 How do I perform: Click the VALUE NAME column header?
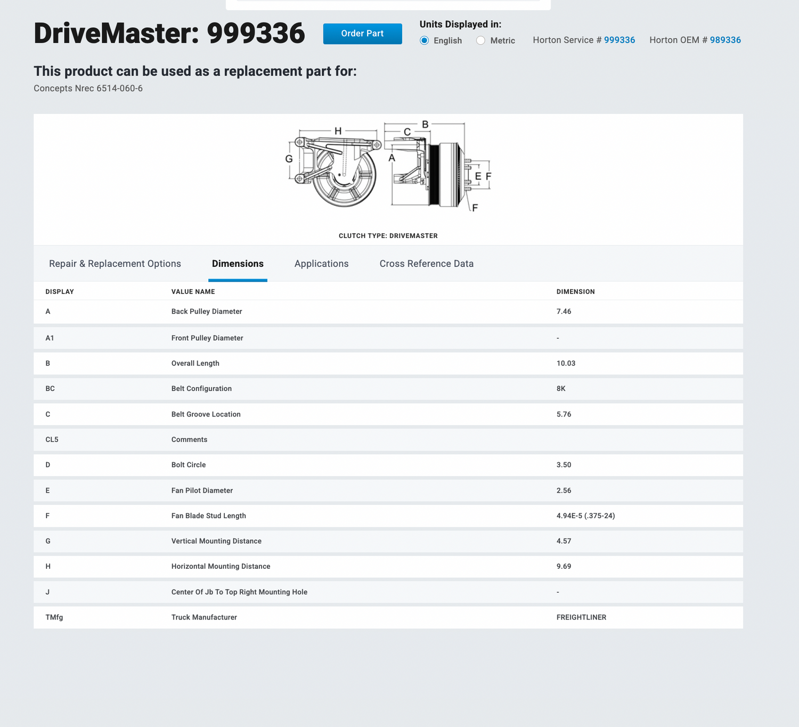pos(193,292)
